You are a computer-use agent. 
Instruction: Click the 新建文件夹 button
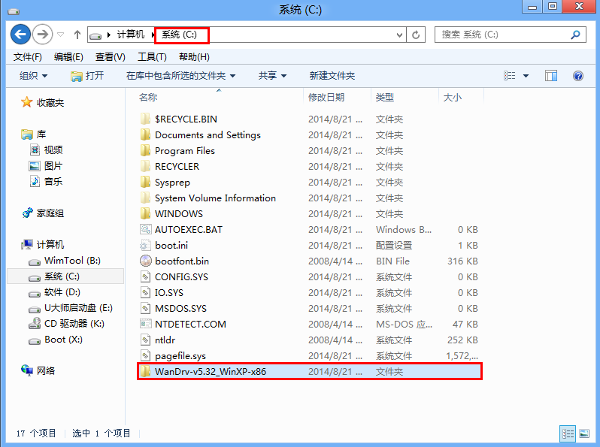[x=332, y=76]
